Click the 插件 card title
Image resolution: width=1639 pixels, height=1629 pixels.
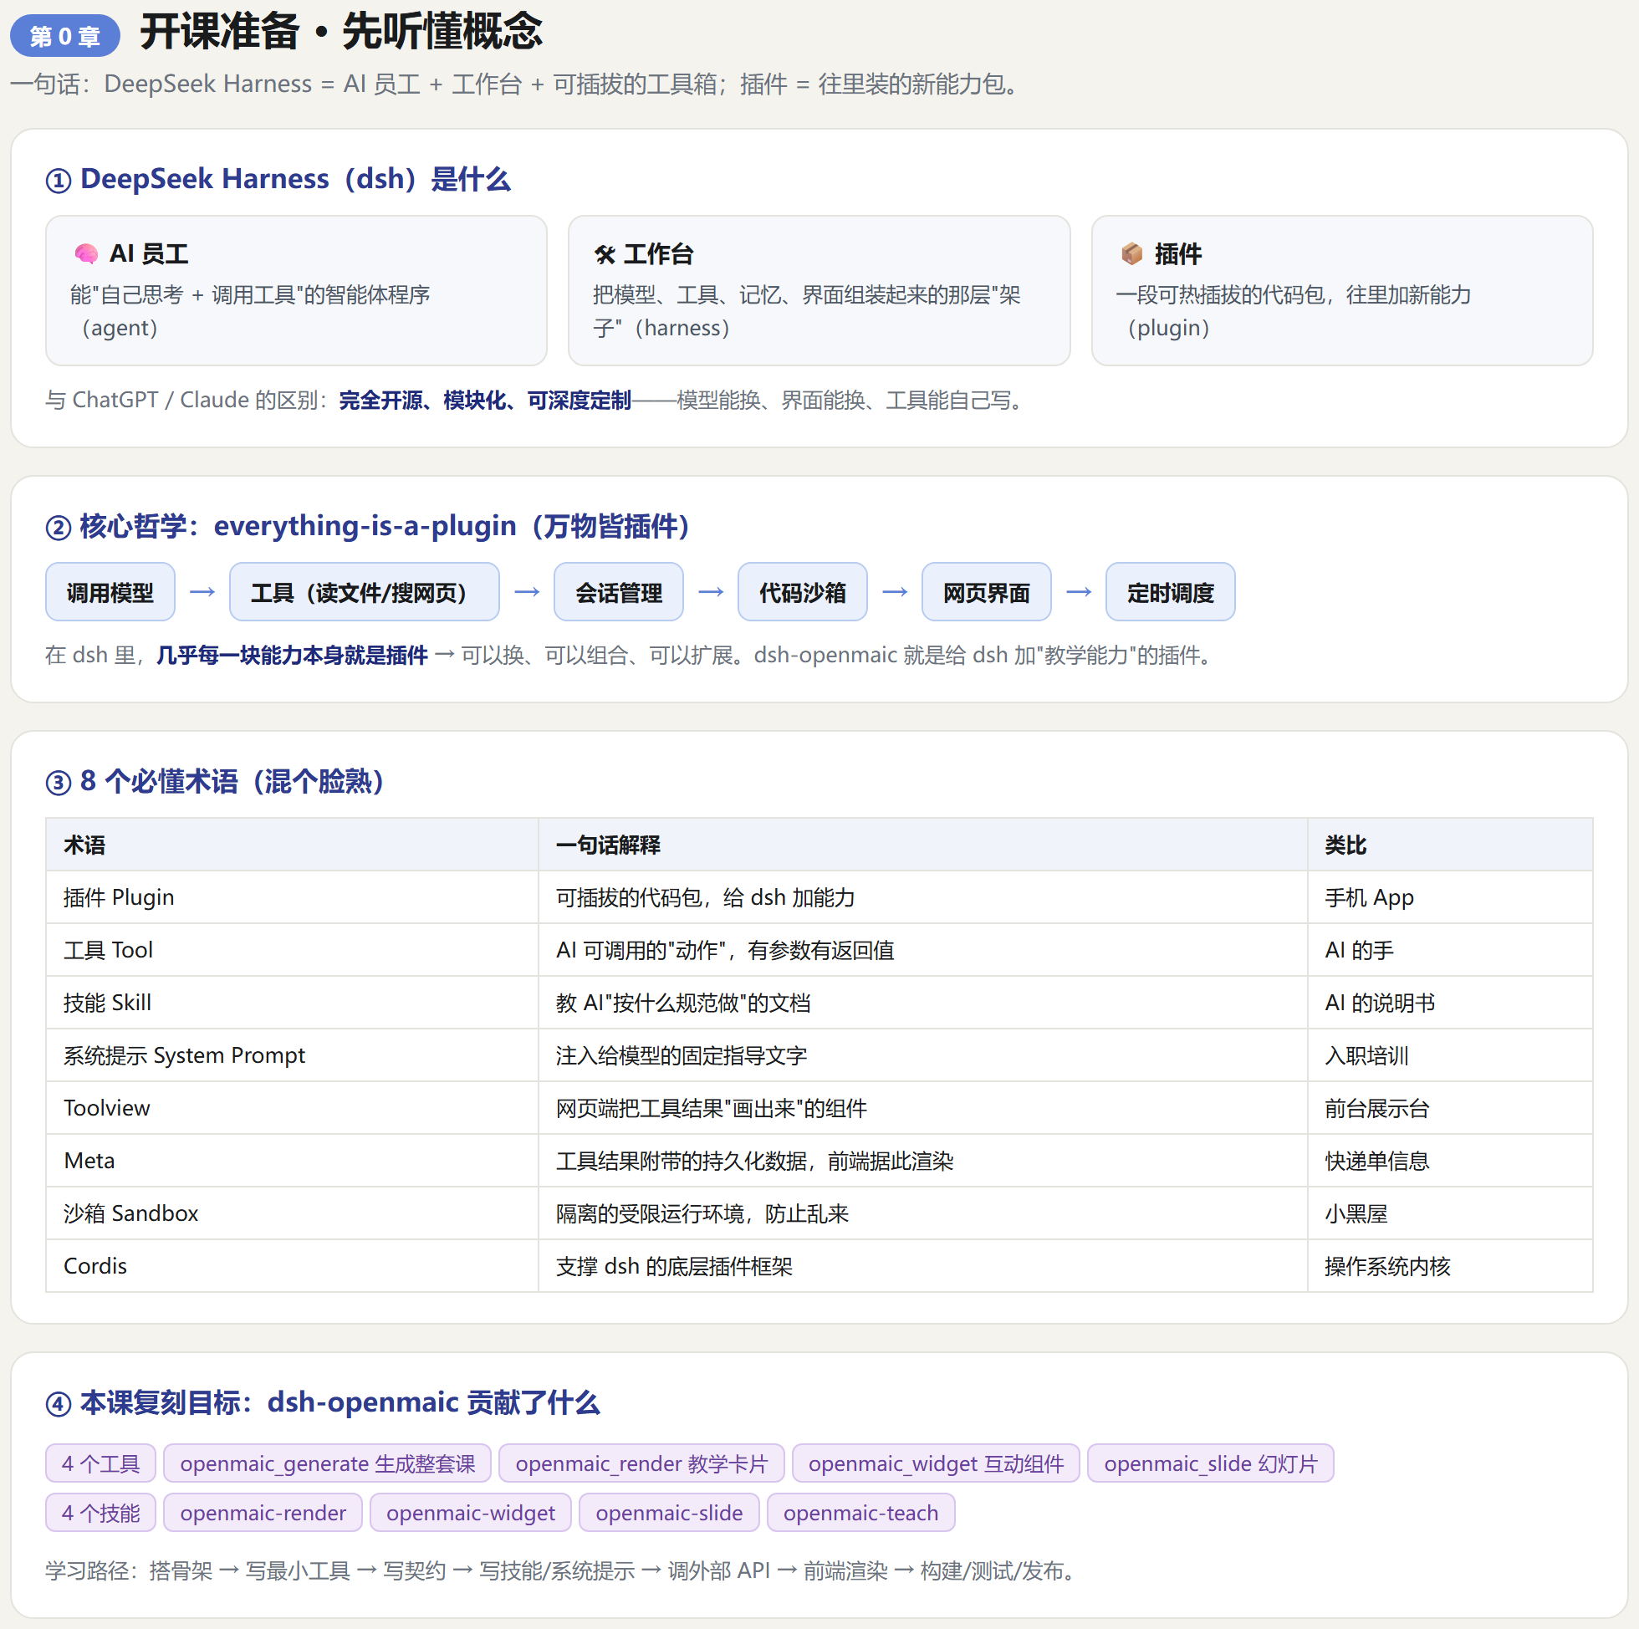click(x=1177, y=253)
